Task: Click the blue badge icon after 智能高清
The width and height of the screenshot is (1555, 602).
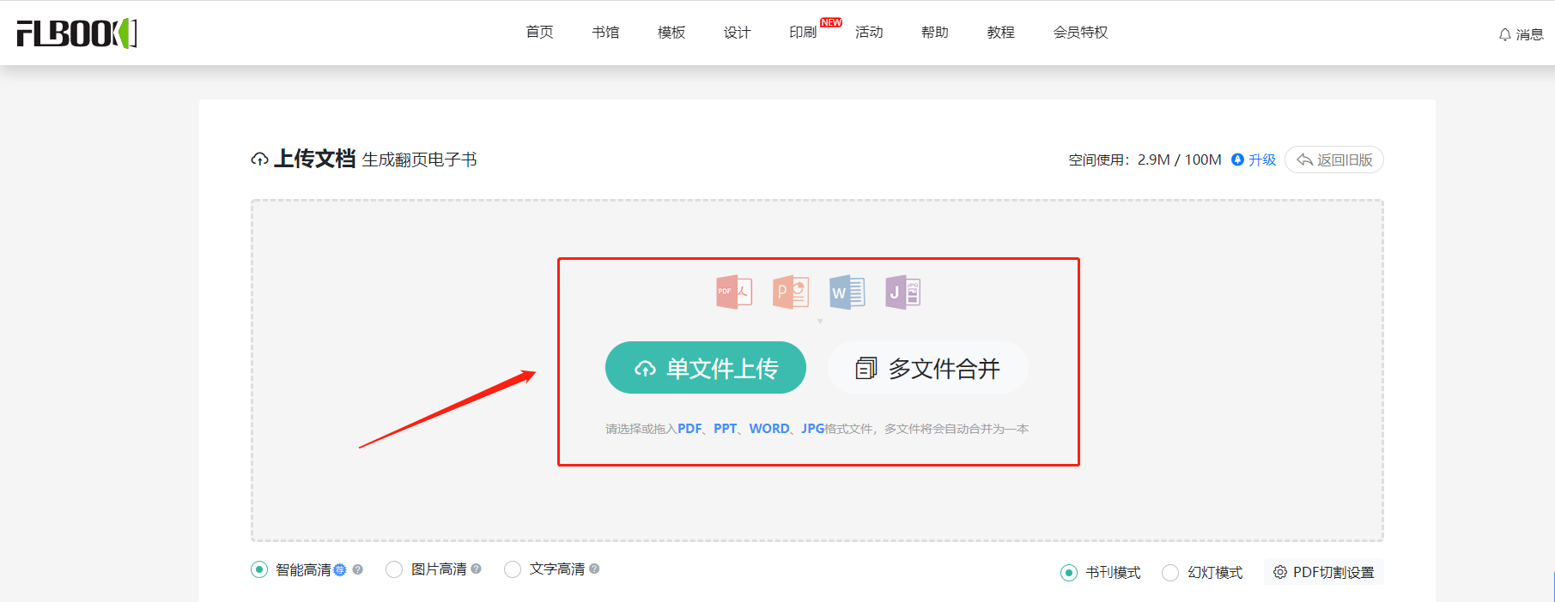Action: pyautogui.click(x=340, y=569)
